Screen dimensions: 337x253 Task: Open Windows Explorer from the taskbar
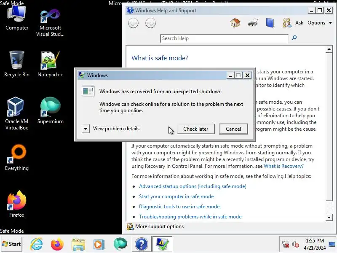point(78,245)
